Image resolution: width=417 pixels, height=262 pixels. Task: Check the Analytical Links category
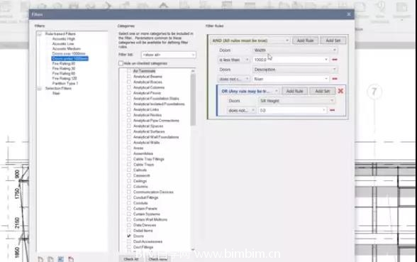(129, 109)
